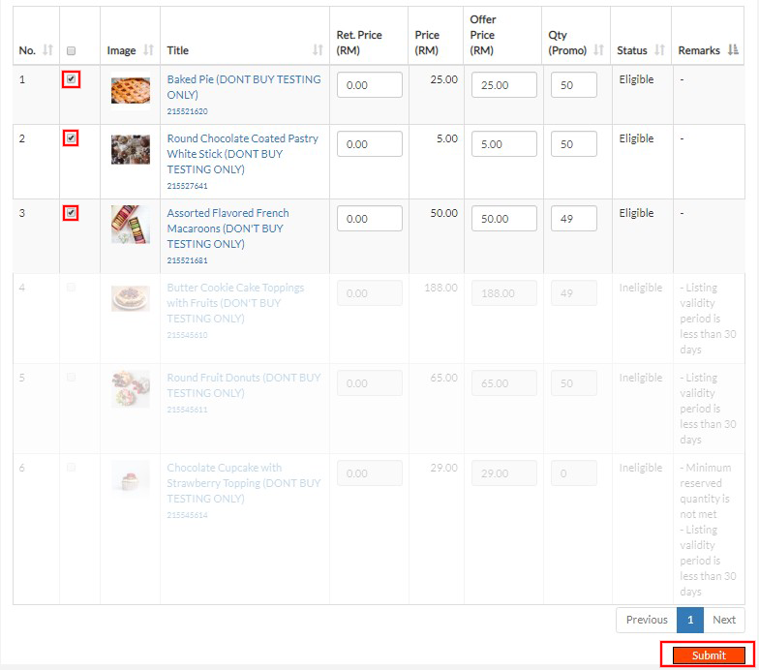Submit the selected promotion items
Viewport: 759px width, 670px height.
709,655
